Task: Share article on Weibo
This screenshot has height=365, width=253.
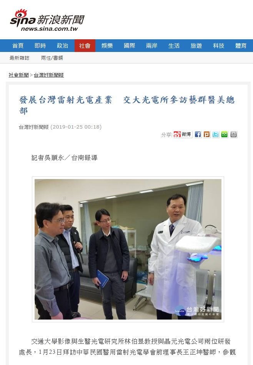Action: click(183, 134)
